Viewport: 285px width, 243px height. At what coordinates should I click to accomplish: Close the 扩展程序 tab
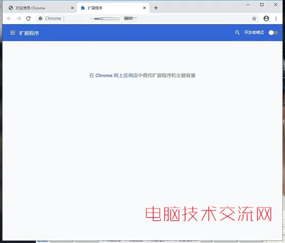[x=144, y=8]
